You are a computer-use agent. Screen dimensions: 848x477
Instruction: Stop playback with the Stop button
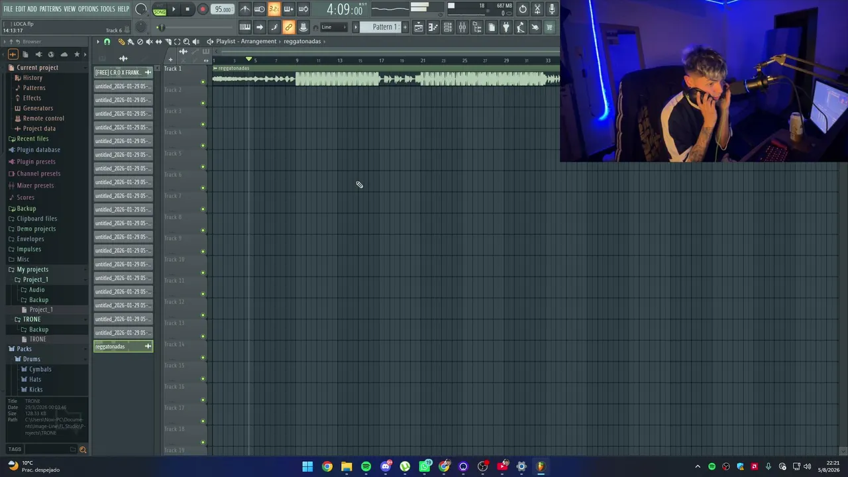pos(187,9)
